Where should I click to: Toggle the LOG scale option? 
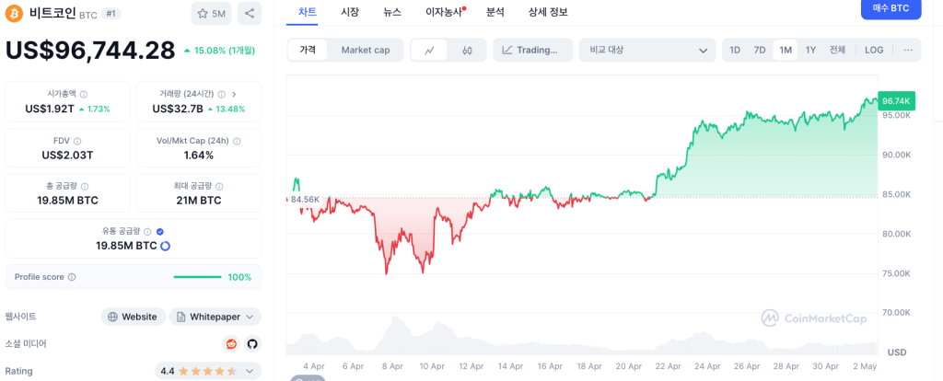[874, 50]
